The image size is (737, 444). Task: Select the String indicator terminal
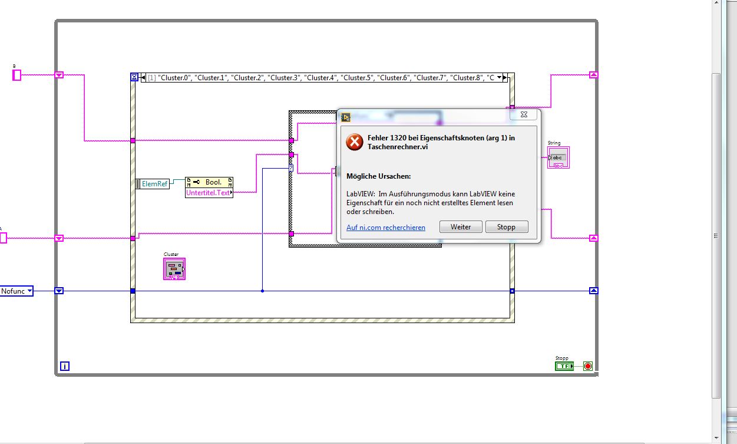pyautogui.click(x=558, y=157)
